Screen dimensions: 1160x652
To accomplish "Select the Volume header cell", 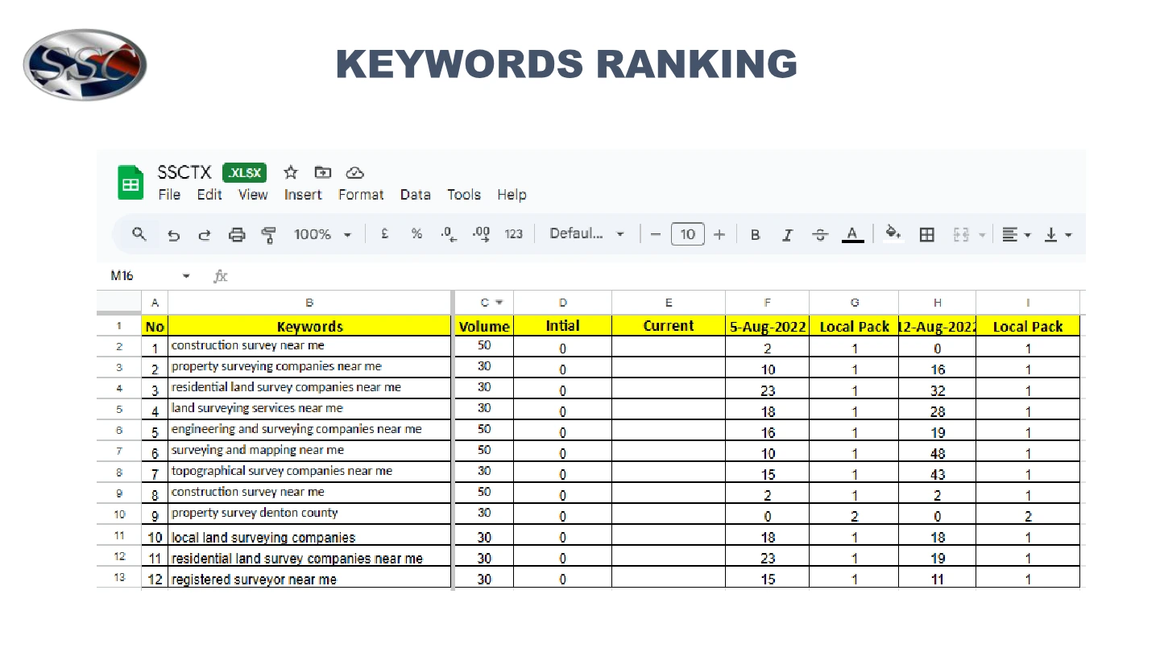I will 484,326.
